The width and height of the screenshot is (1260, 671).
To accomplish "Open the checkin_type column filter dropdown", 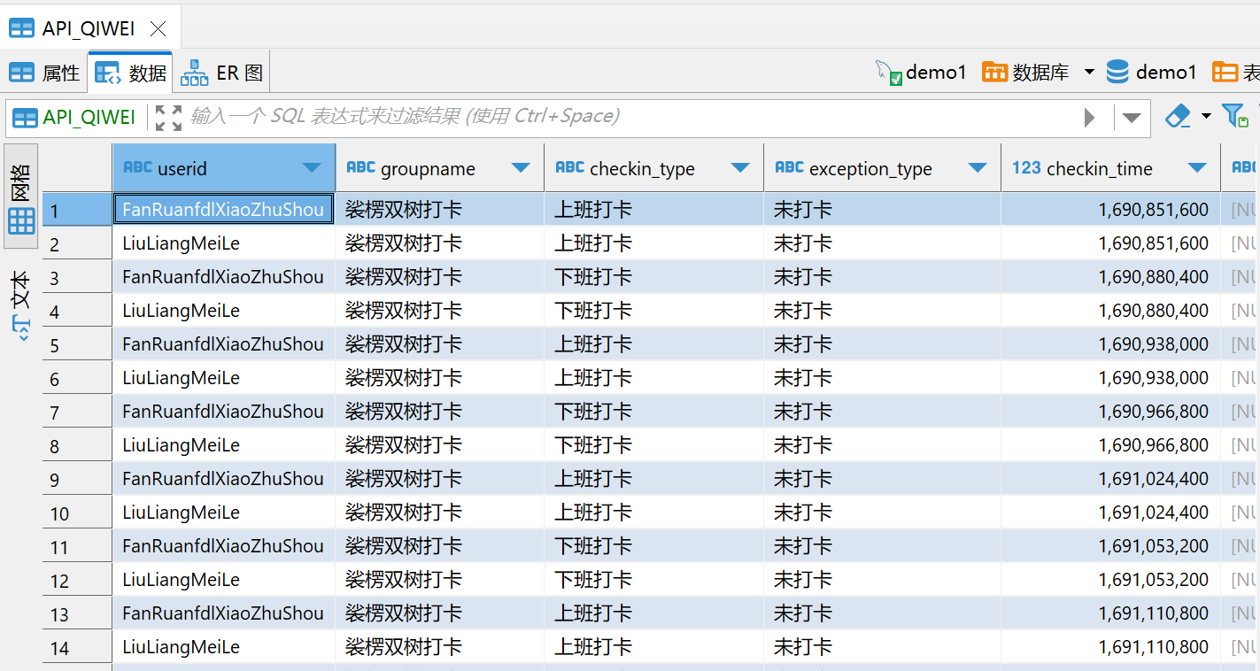I will click(740, 168).
